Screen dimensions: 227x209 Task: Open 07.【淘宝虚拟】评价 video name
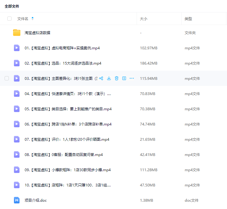pos(67,139)
